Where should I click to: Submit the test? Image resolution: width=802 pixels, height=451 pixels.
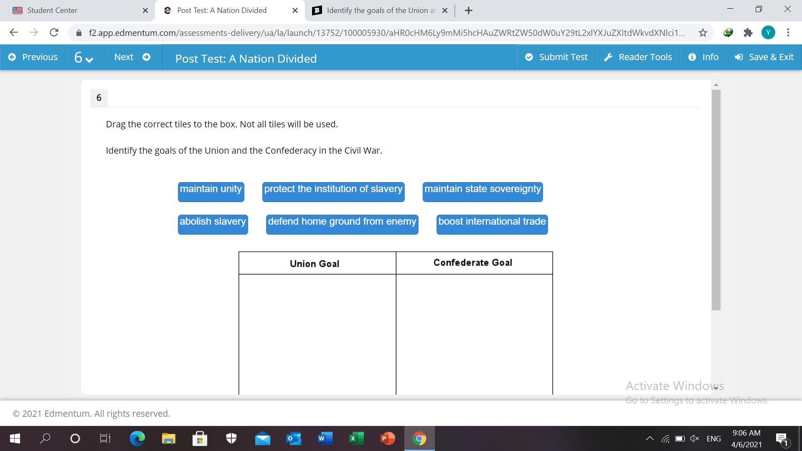556,57
